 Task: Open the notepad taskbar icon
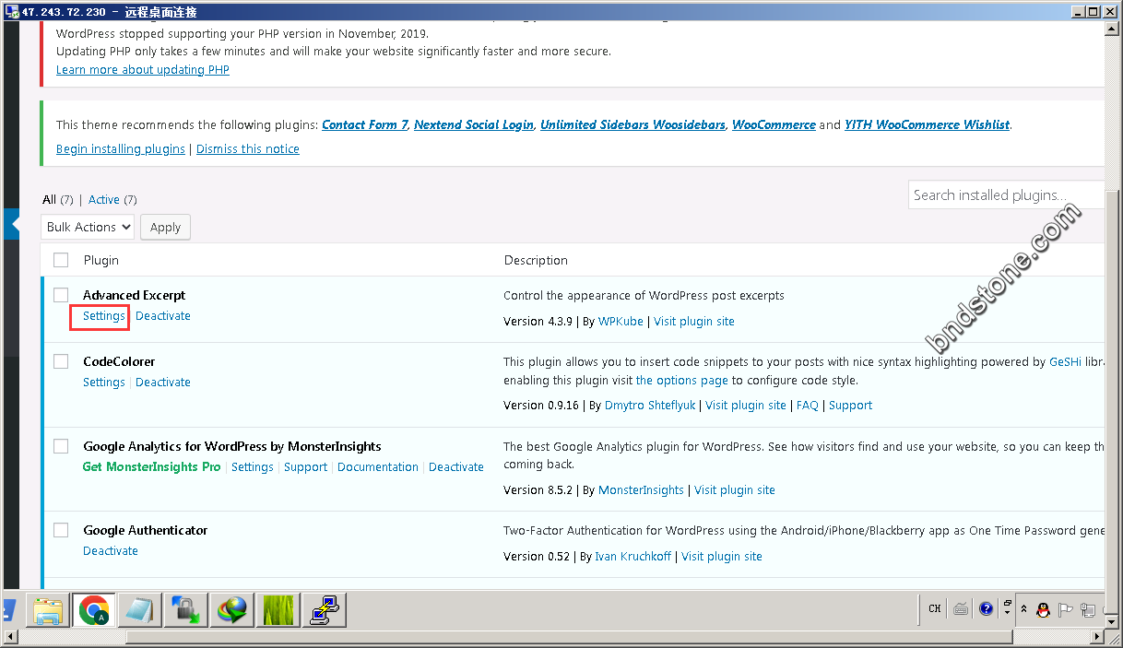(x=140, y=609)
